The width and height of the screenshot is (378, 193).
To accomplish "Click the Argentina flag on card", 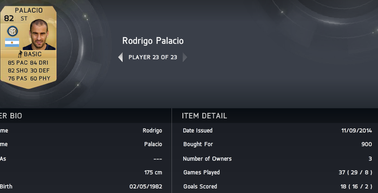I will click(12, 42).
